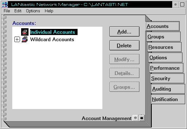Click the disabled Groups... button
Image resolution: width=187 pixels, height=129 pixels.
click(x=124, y=87)
